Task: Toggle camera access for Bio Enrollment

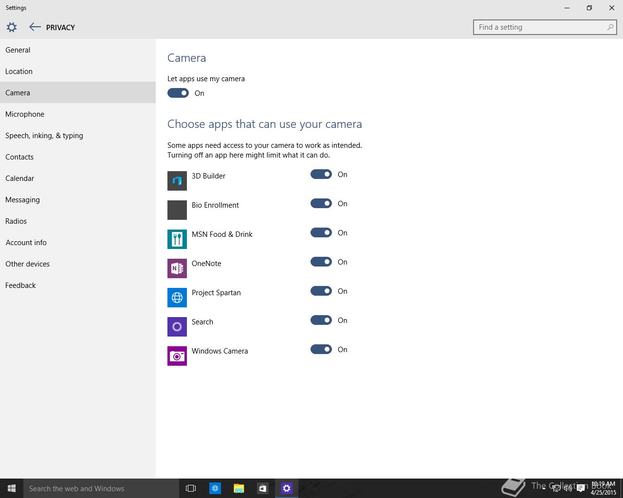Action: click(321, 203)
